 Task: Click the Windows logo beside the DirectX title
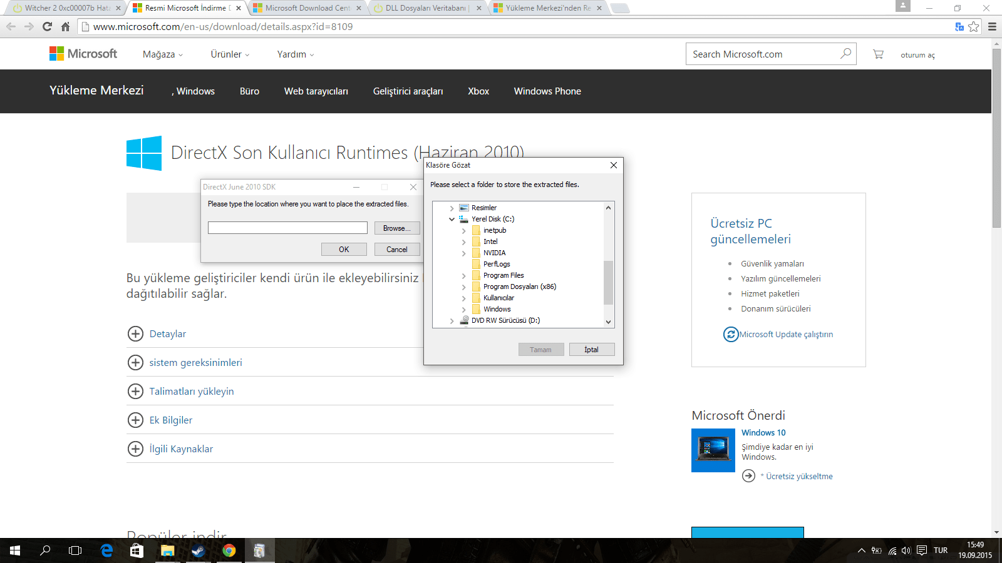click(144, 153)
